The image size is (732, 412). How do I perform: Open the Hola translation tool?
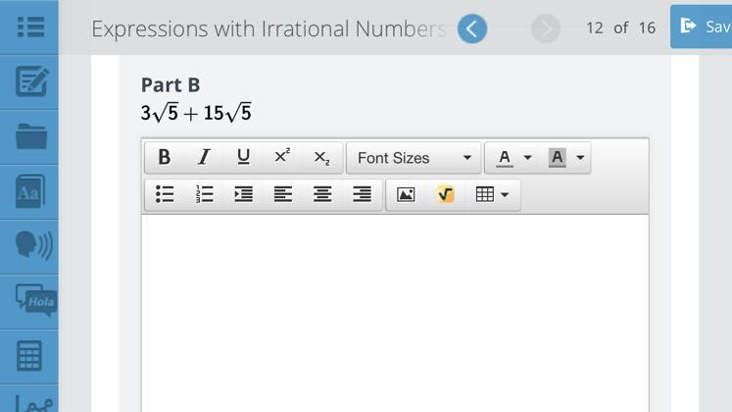coord(30,300)
